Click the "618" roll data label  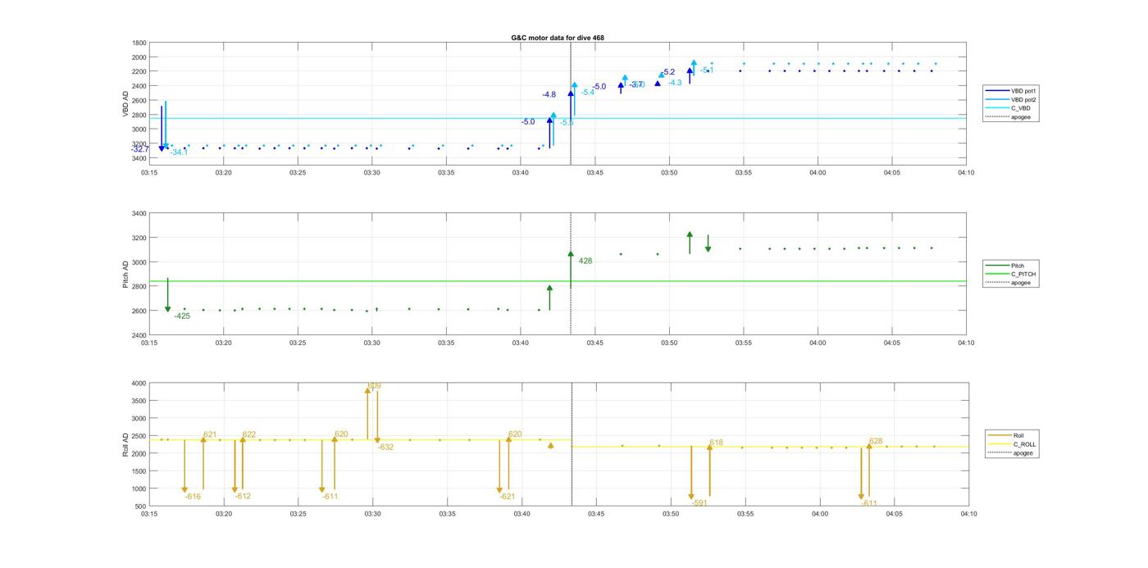717,443
